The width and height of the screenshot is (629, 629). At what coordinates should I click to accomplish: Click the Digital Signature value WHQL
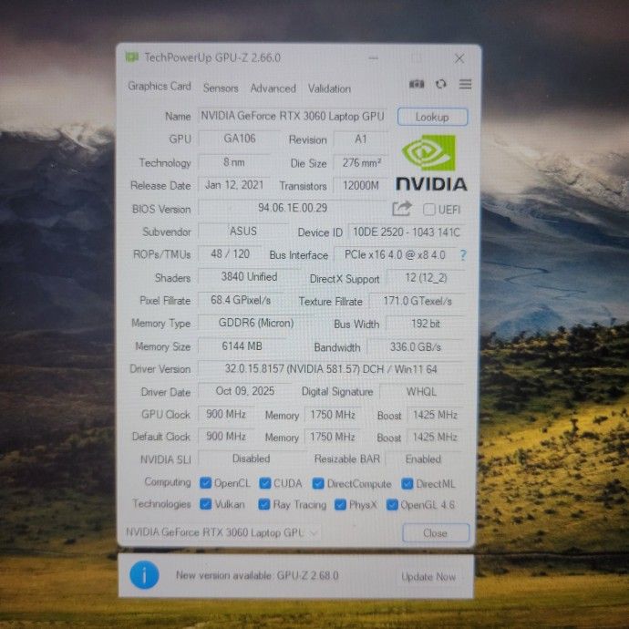tap(421, 392)
